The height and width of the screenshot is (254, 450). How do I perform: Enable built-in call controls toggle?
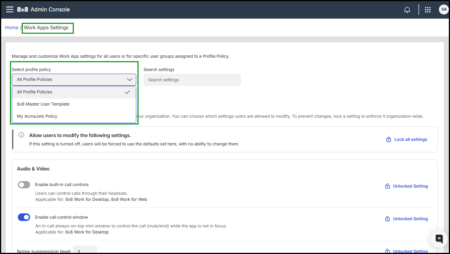24,185
